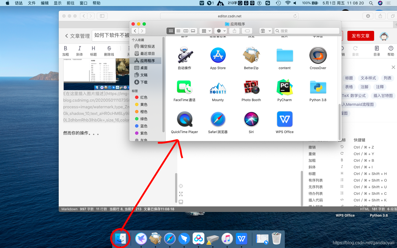Open Music (iTunes) in the Dock
This screenshot has height=248, width=397.
[227, 239]
